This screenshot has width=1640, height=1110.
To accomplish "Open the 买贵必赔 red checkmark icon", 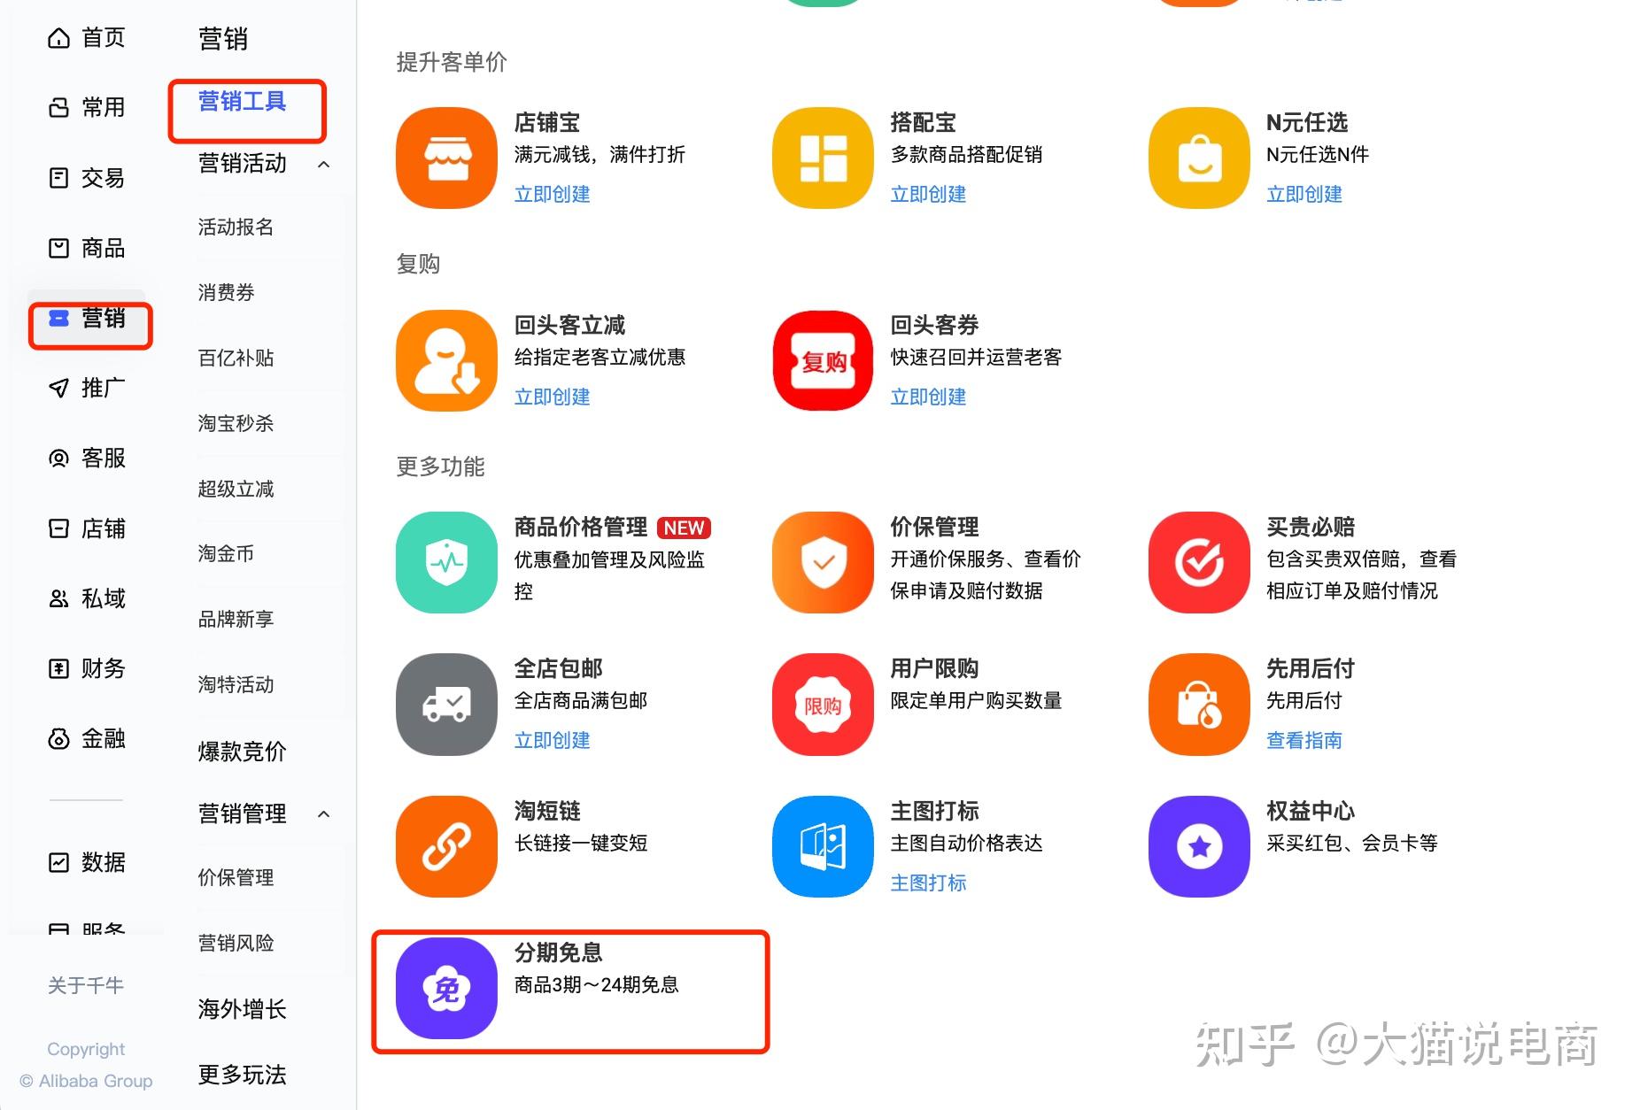I will pyautogui.click(x=1199, y=562).
